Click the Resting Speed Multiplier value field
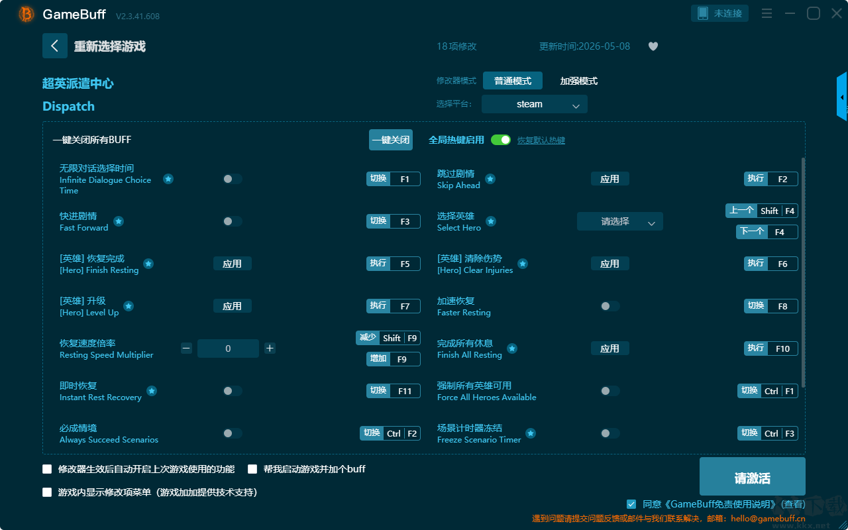The image size is (848, 530). point(229,348)
